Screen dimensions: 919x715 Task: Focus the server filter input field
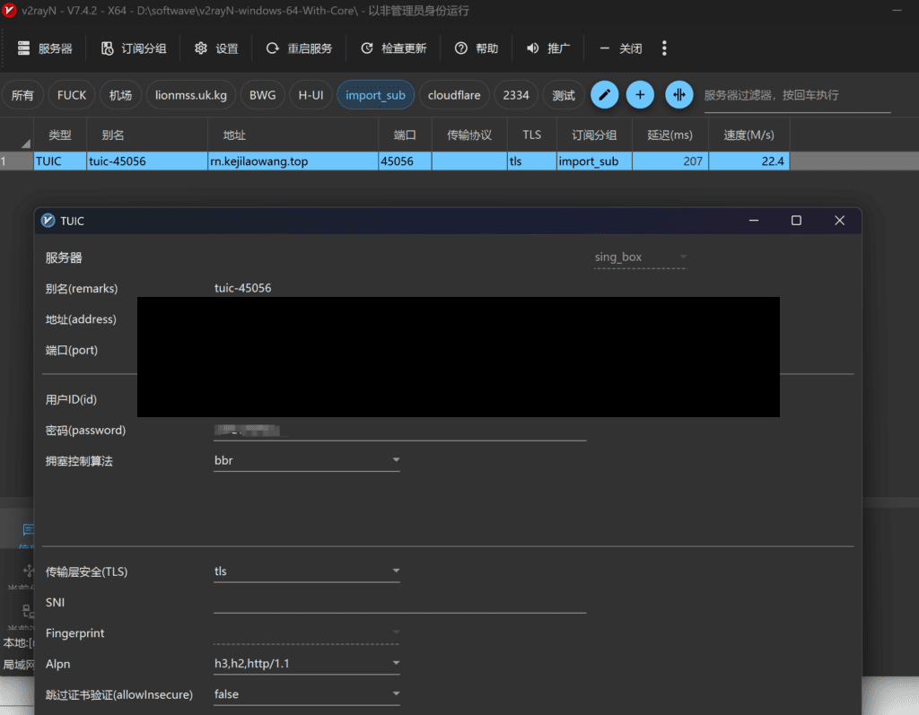pos(797,95)
